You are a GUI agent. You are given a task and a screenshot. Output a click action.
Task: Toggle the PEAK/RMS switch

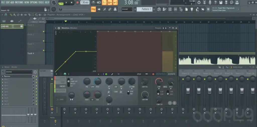pyautogui.click(x=128, y=92)
